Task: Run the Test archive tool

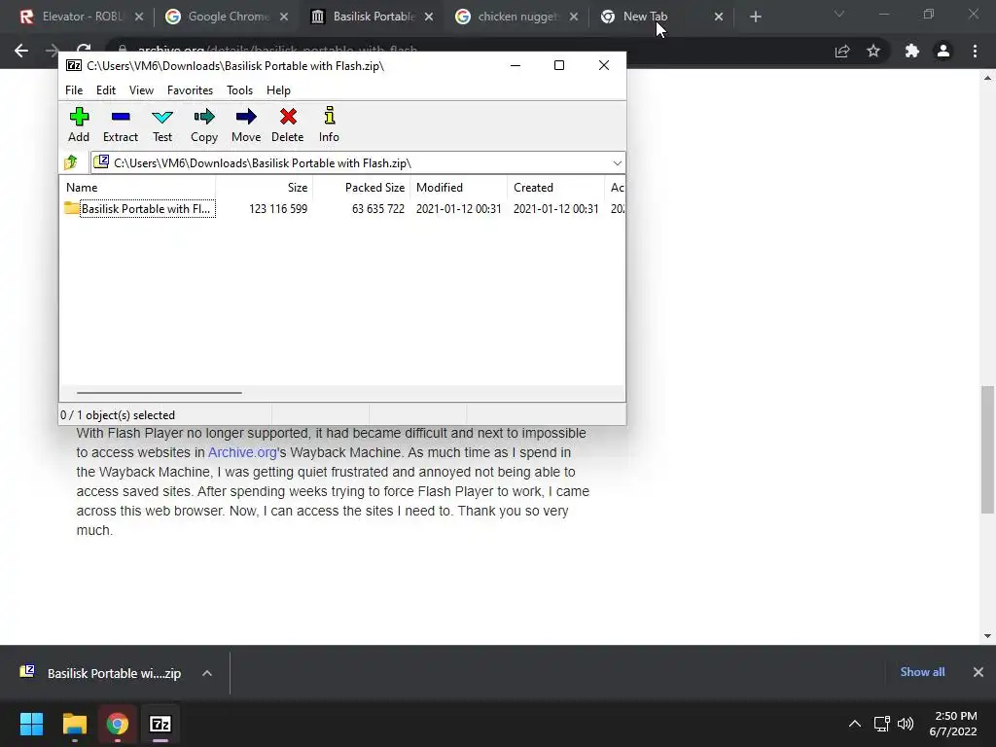Action: pyautogui.click(x=162, y=124)
